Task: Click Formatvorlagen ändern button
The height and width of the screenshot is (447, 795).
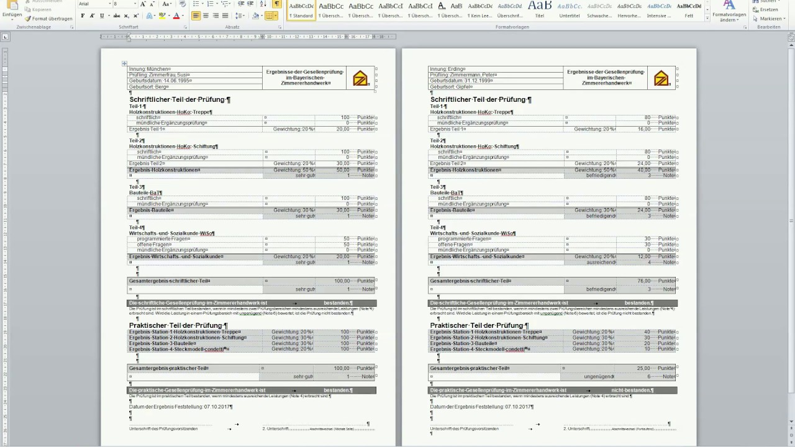Action: click(729, 16)
